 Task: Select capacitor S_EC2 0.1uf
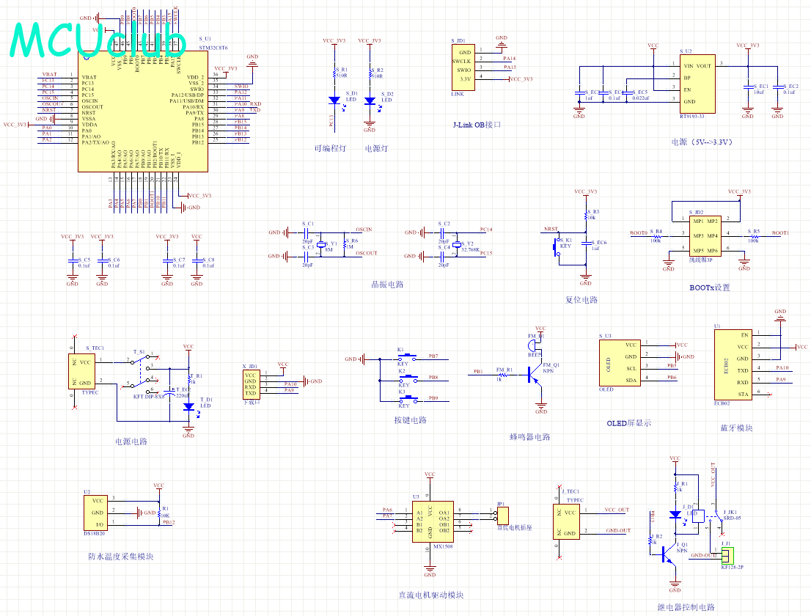777,87
